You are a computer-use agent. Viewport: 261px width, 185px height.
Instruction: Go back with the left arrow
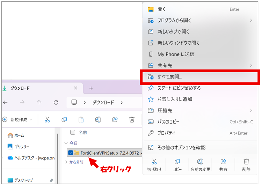[x=5, y=102]
